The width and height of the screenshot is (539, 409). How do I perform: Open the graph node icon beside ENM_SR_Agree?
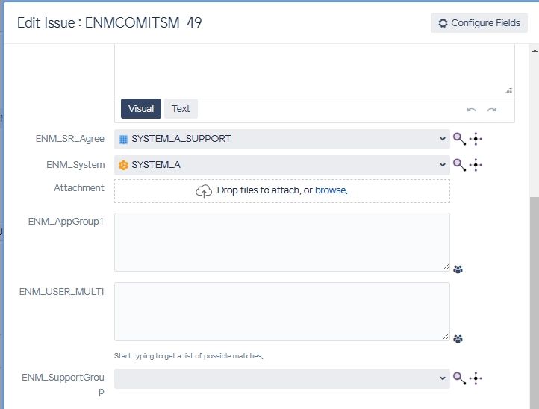(476, 139)
